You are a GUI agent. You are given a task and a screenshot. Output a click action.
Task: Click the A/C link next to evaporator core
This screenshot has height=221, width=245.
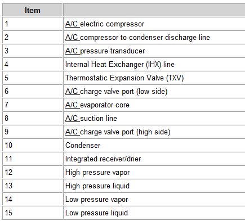72,105
